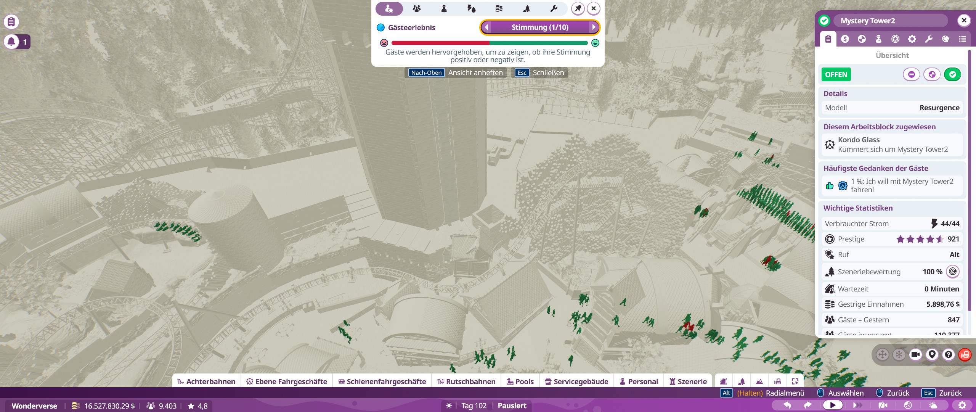This screenshot has height=412, width=976.
Task: Open the finances coins heatmap tab
Action: coord(499,8)
